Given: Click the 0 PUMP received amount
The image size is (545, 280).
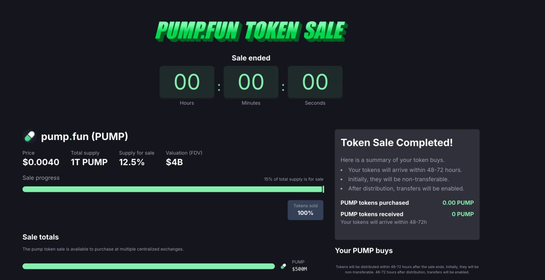Looking at the screenshot, I should point(463,214).
